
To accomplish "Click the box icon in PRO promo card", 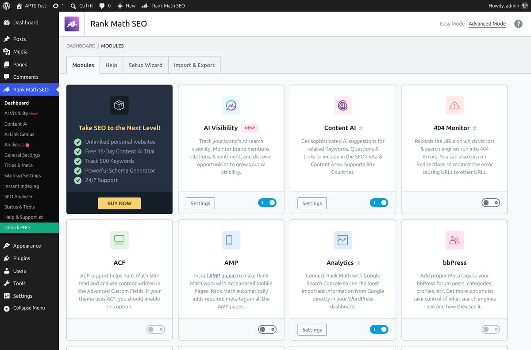I will point(119,105).
